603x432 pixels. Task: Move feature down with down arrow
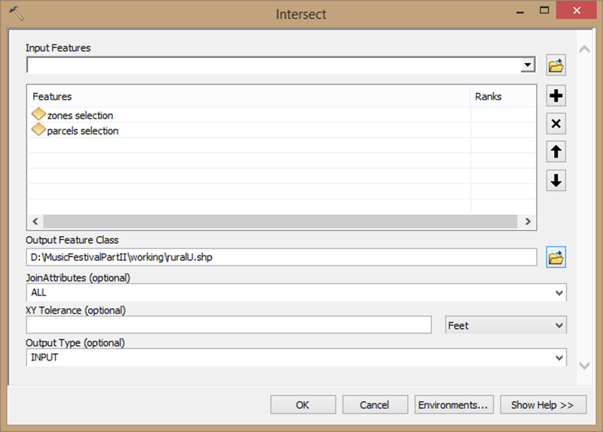[x=556, y=181]
